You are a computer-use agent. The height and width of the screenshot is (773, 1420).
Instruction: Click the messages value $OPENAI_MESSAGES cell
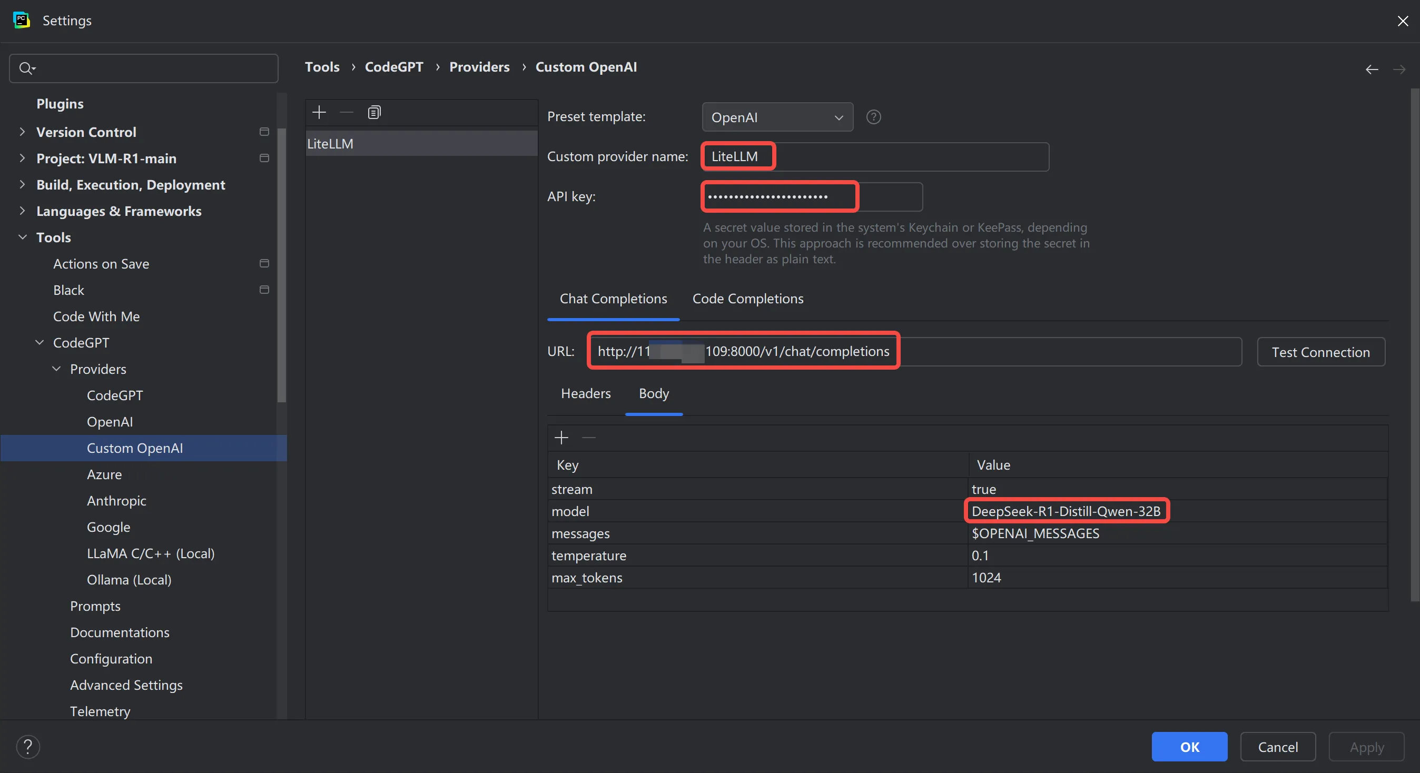click(x=1178, y=534)
